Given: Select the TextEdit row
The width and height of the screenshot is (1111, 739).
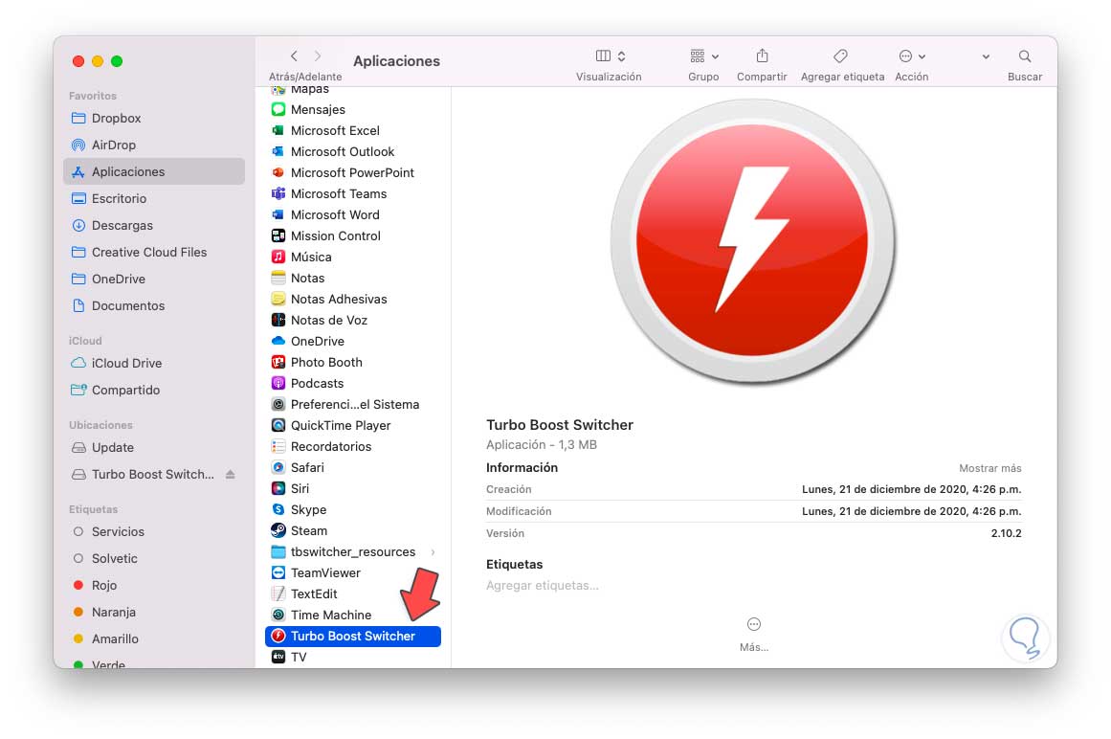Looking at the screenshot, I should (353, 593).
